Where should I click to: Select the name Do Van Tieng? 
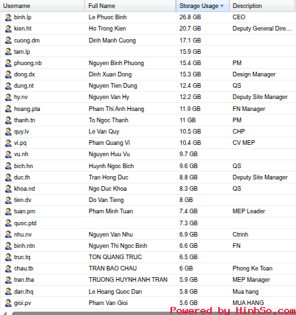[x=106, y=200]
